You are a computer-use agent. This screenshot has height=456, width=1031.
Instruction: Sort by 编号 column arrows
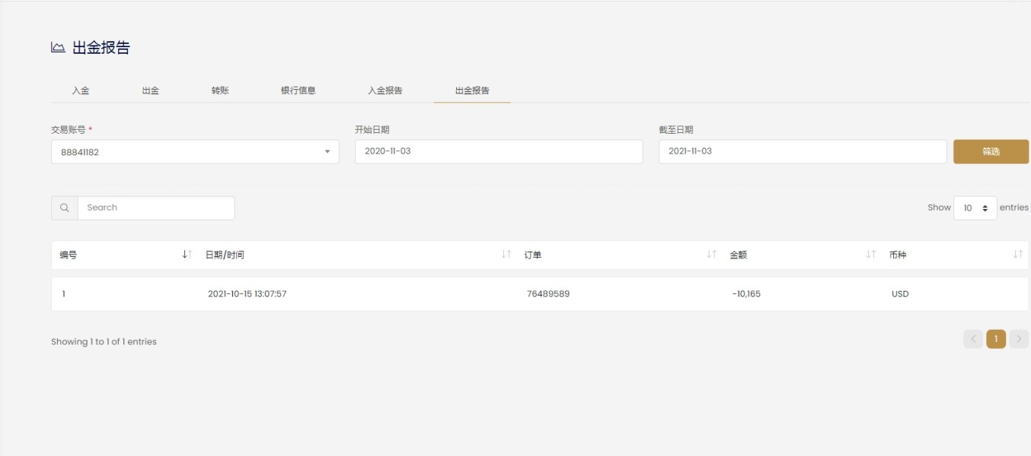[x=187, y=255]
